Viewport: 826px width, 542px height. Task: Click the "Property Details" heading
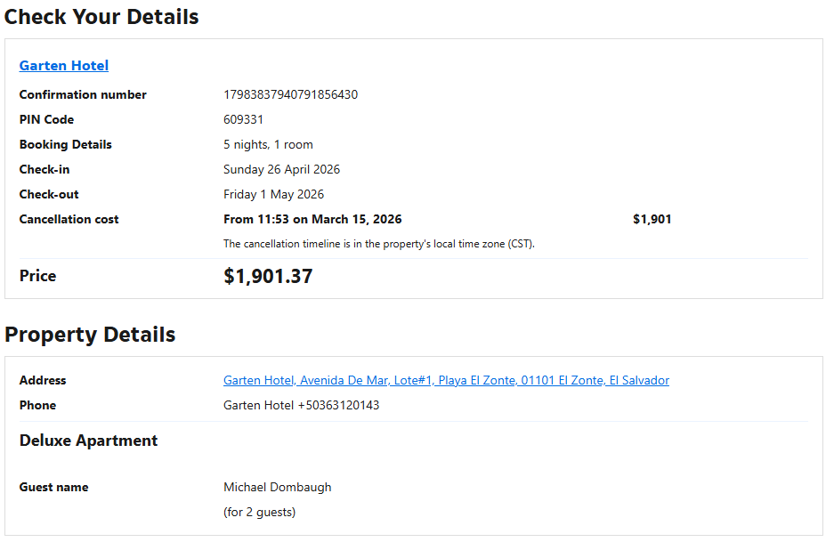click(x=90, y=335)
